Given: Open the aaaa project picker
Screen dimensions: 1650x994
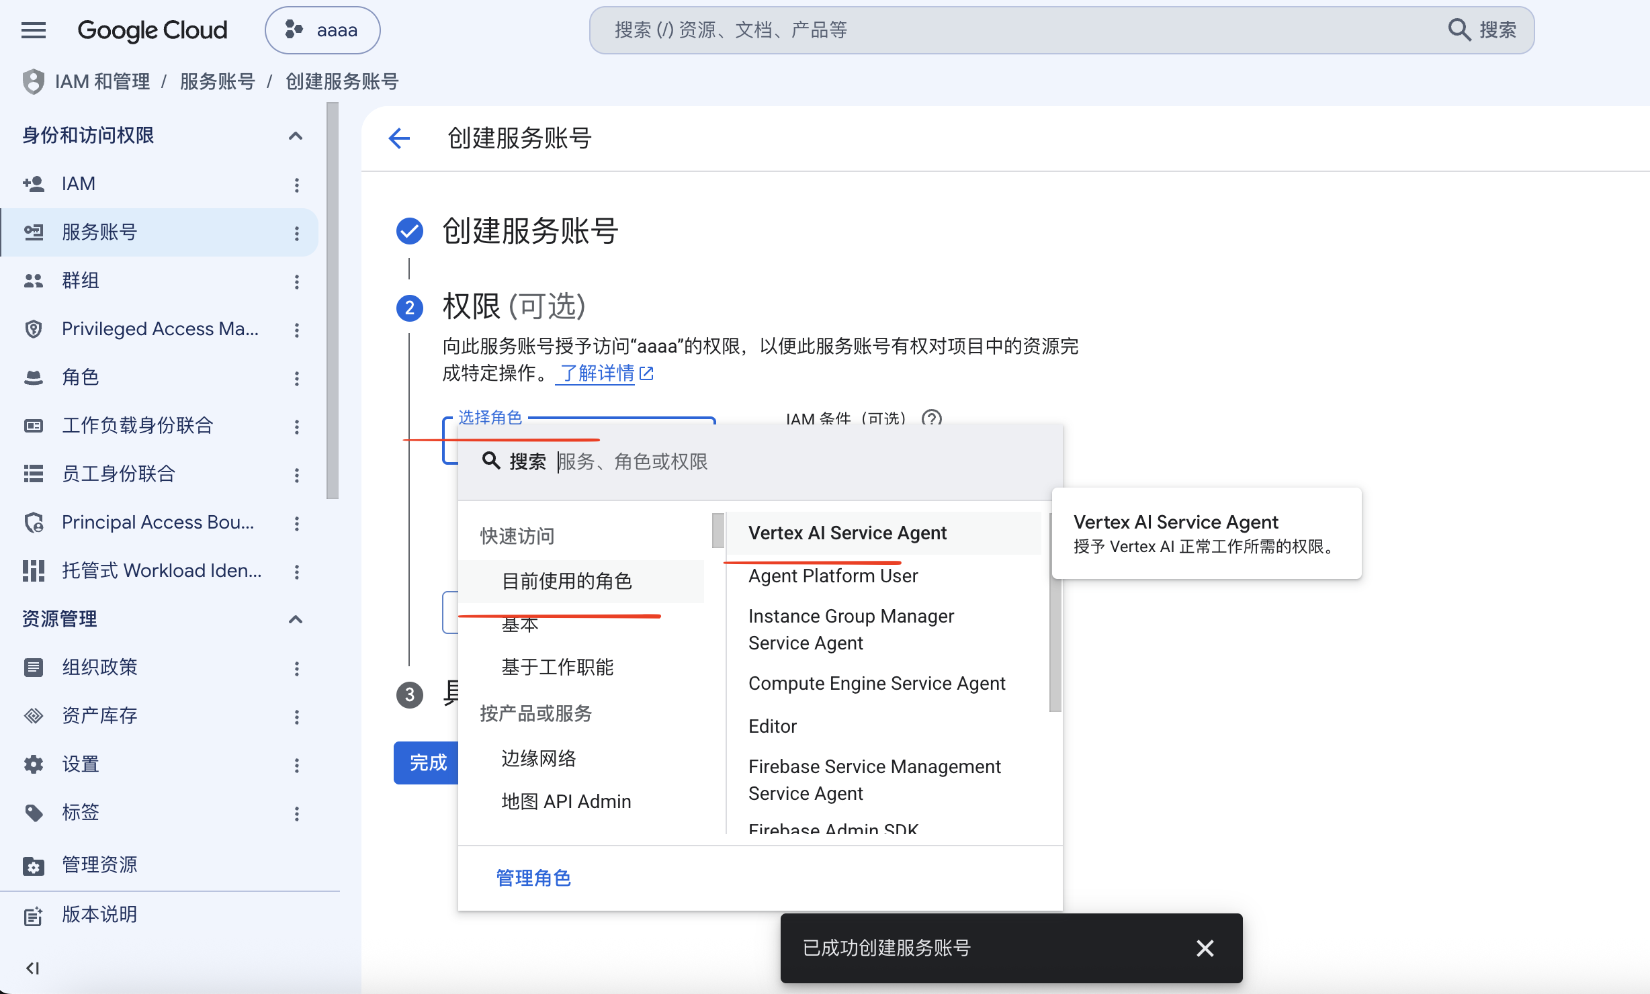Looking at the screenshot, I should pos(322,30).
